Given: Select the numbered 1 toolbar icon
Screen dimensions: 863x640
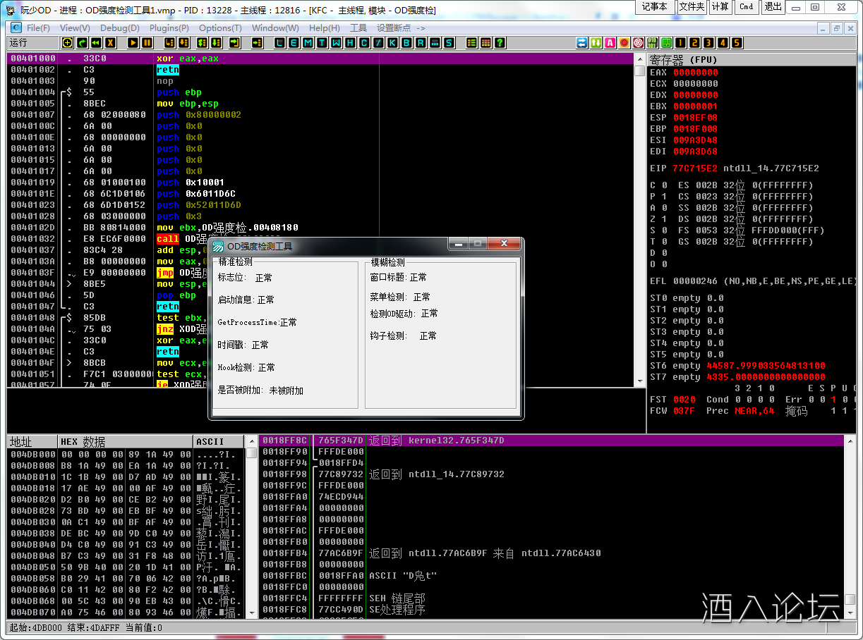Looking at the screenshot, I should coord(680,43).
